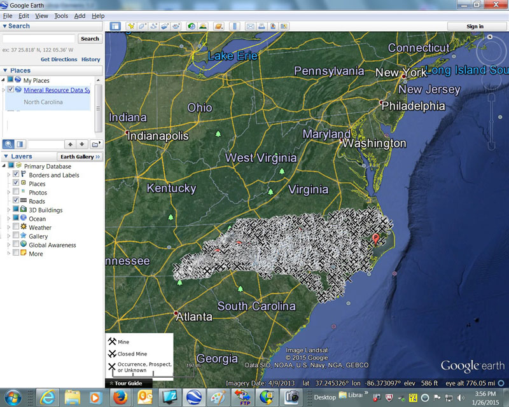
Task: Click the Search button
Action: point(90,39)
